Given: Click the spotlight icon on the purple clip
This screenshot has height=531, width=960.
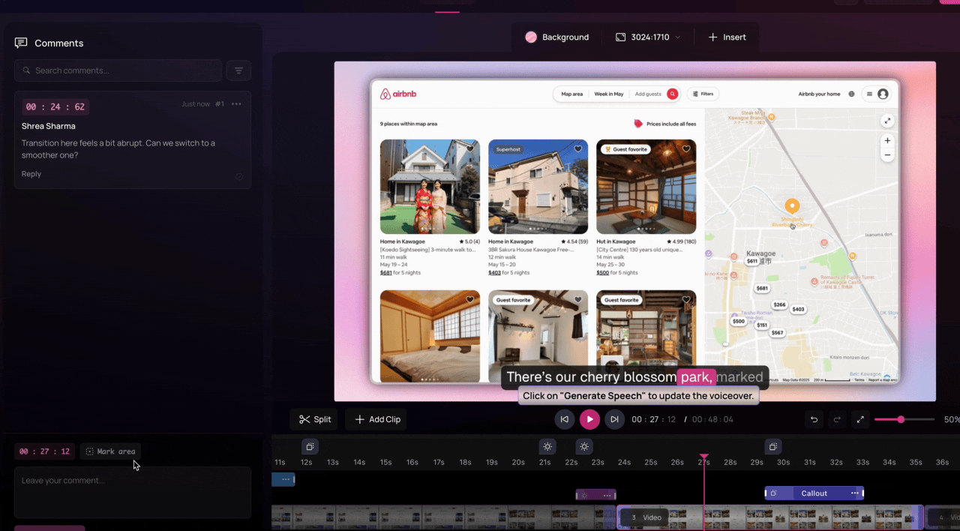Looking at the screenshot, I should click(584, 495).
